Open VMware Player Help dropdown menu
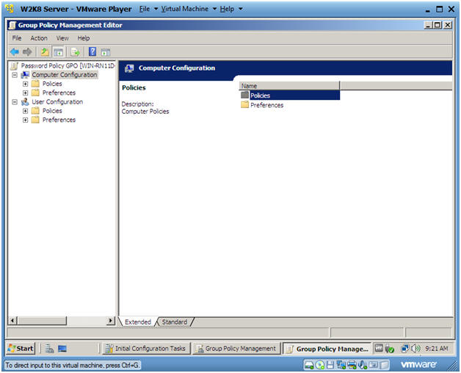The height and width of the screenshot is (373, 461). pos(231,9)
